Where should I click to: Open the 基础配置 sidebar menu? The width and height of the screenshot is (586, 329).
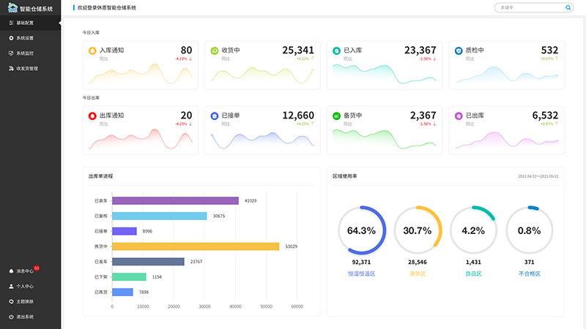(x=30, y=23)
